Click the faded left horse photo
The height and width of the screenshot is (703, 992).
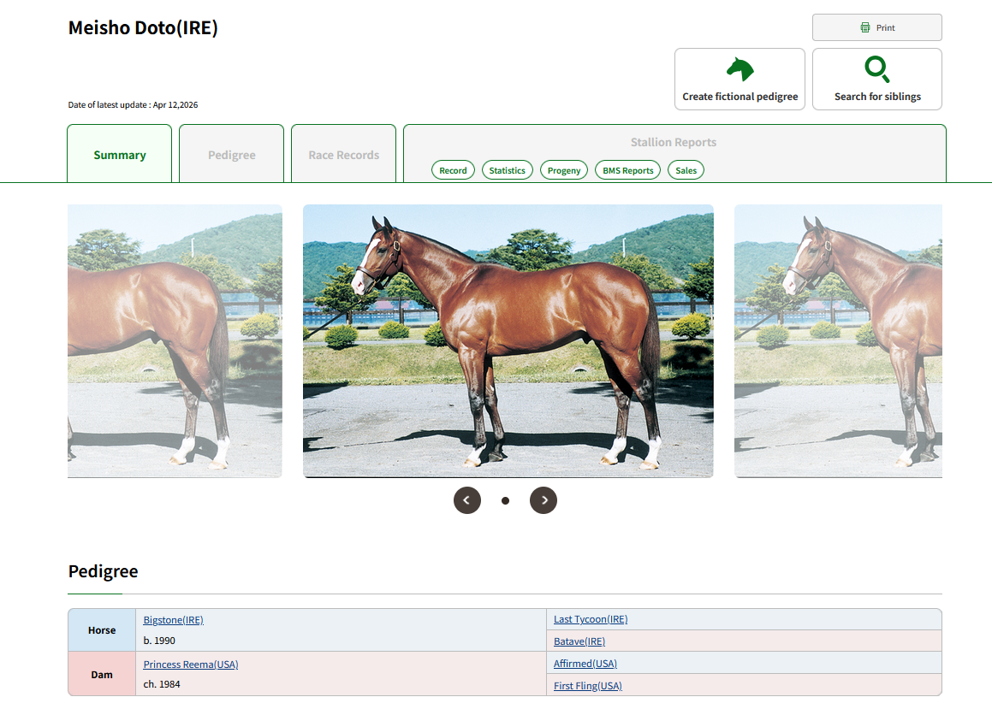point(175,340)
